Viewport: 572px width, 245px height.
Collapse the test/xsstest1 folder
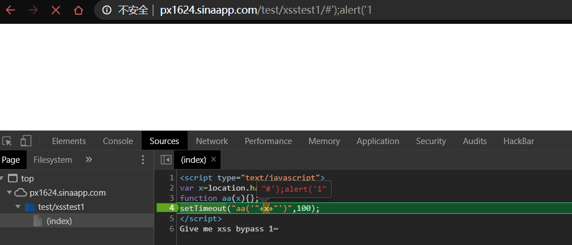[x=18, y=207]
